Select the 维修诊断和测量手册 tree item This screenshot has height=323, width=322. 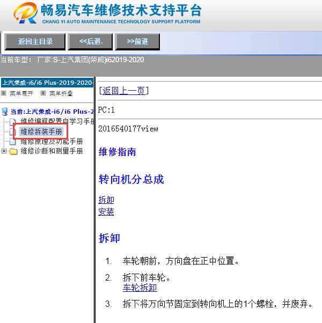pyautogui.click(x=52, y=151)
